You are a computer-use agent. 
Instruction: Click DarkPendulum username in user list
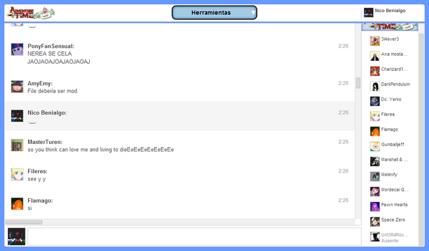[395, 84]
